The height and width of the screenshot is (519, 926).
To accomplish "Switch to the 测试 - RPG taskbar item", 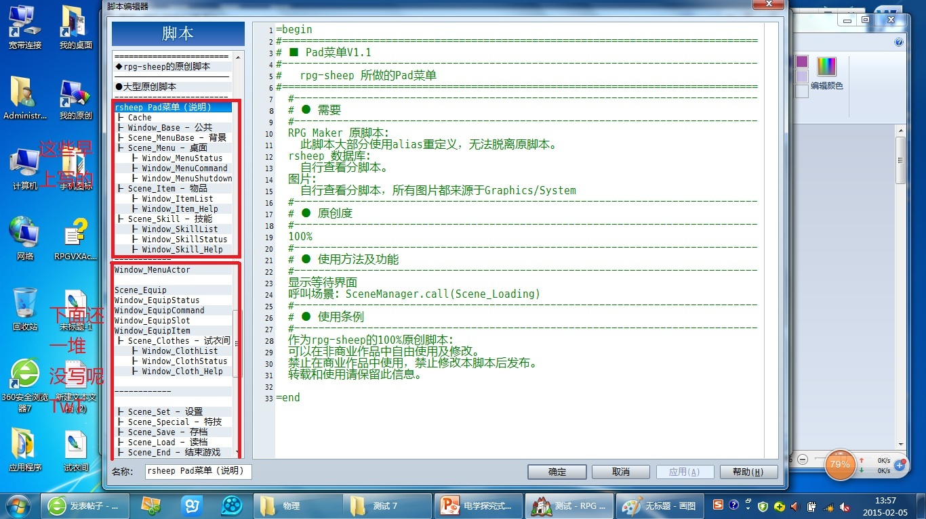I will point(569,505).
